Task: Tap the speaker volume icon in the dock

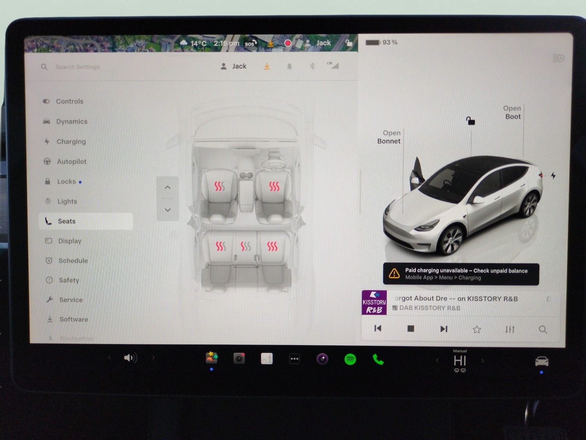Action: click(x=130, y=358)
